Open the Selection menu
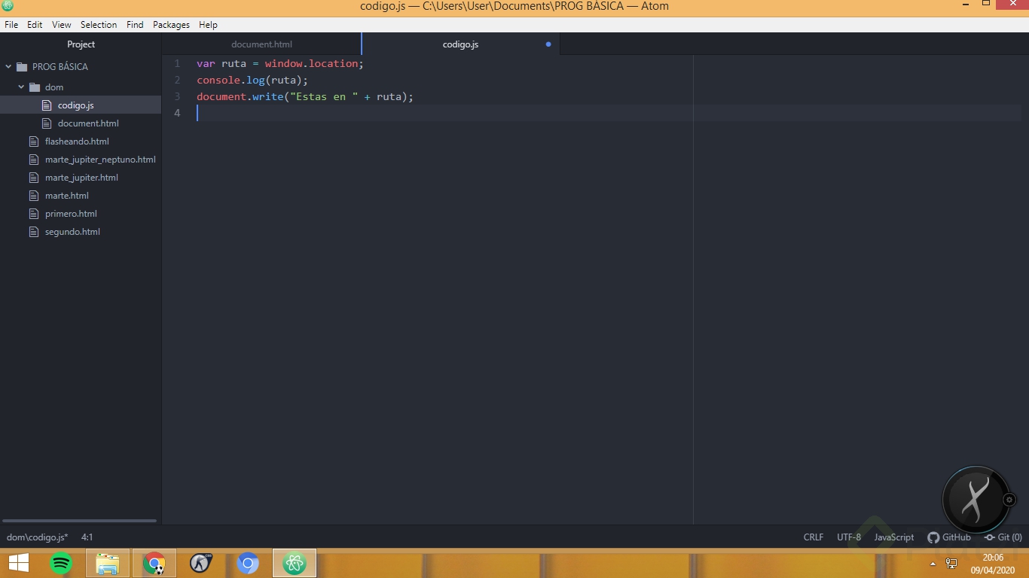Viewport: 1029px width, 578px height. [99, 25]
